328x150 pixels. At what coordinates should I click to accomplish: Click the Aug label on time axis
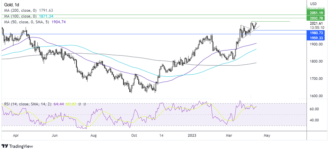93,136
